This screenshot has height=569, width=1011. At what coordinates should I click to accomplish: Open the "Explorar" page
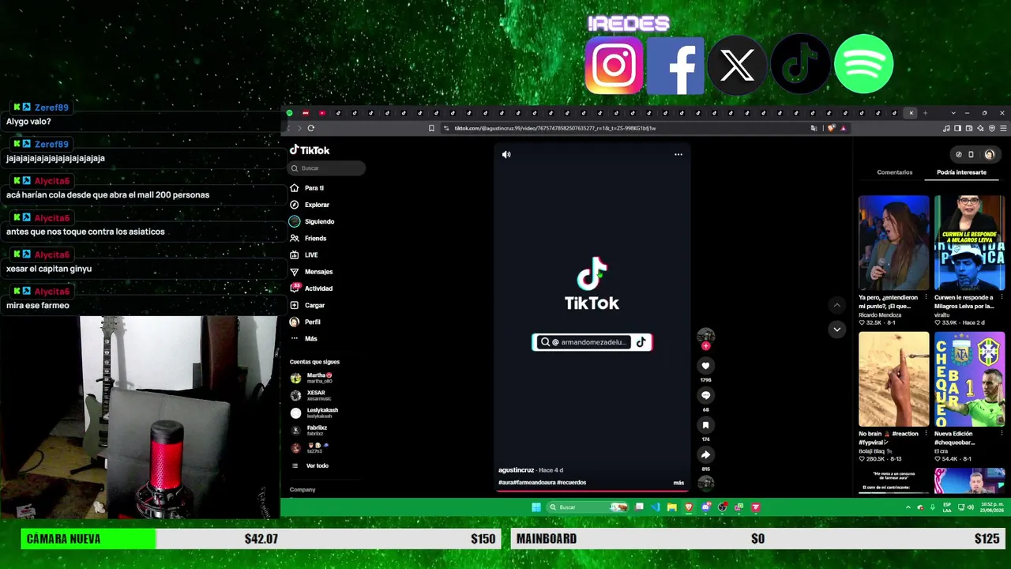click(310, 205)
